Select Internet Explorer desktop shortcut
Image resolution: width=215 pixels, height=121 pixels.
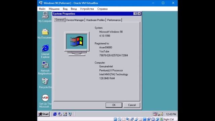point(45,48)
